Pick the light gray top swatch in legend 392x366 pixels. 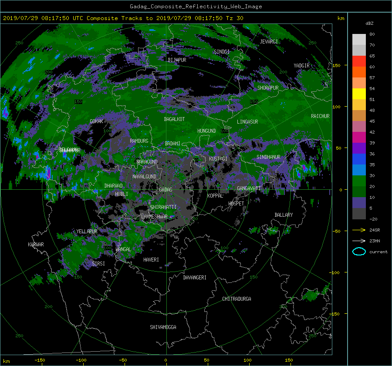pos(359,40)
